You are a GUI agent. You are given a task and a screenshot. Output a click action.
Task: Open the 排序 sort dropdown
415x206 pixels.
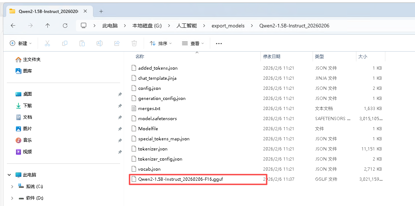(x=161, y=43)
